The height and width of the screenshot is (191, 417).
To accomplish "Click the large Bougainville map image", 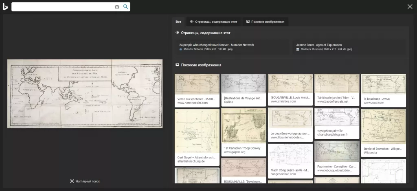I will coord(85,94).
